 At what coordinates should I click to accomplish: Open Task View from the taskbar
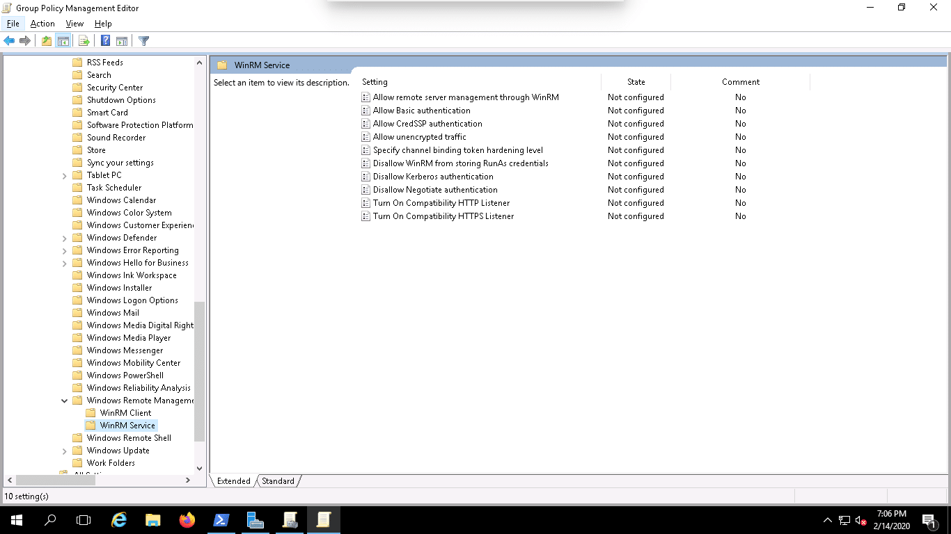pyautogui.click(x=84, y=520)
